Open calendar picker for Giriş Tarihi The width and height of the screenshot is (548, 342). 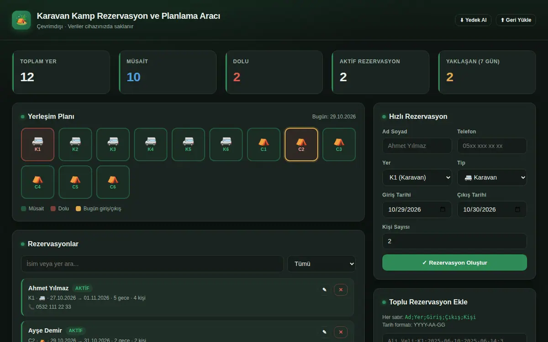pyautogui.click(x=443, y=210)
